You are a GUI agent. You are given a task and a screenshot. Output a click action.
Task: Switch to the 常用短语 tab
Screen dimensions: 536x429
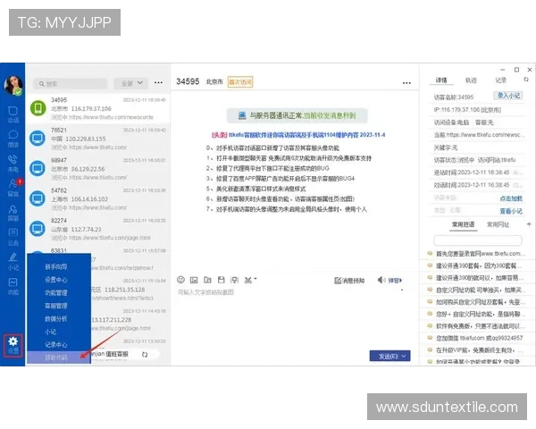(x=463, y=224)
